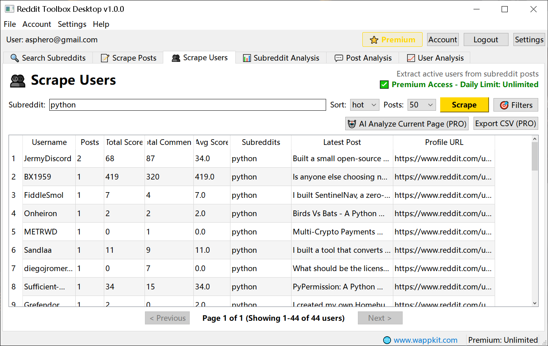Click the total comments cell showing 87
This screenshot has height=346, width=548.
(x=169, y=158)
